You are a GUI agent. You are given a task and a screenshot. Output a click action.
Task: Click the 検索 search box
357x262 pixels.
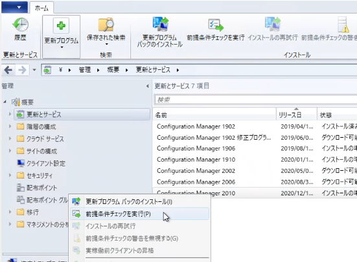[255, 100]
